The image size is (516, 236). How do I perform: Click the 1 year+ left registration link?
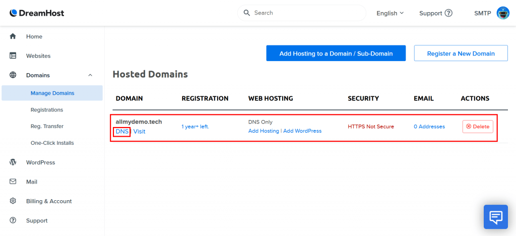pyautogui.click(x=195, y=127)
